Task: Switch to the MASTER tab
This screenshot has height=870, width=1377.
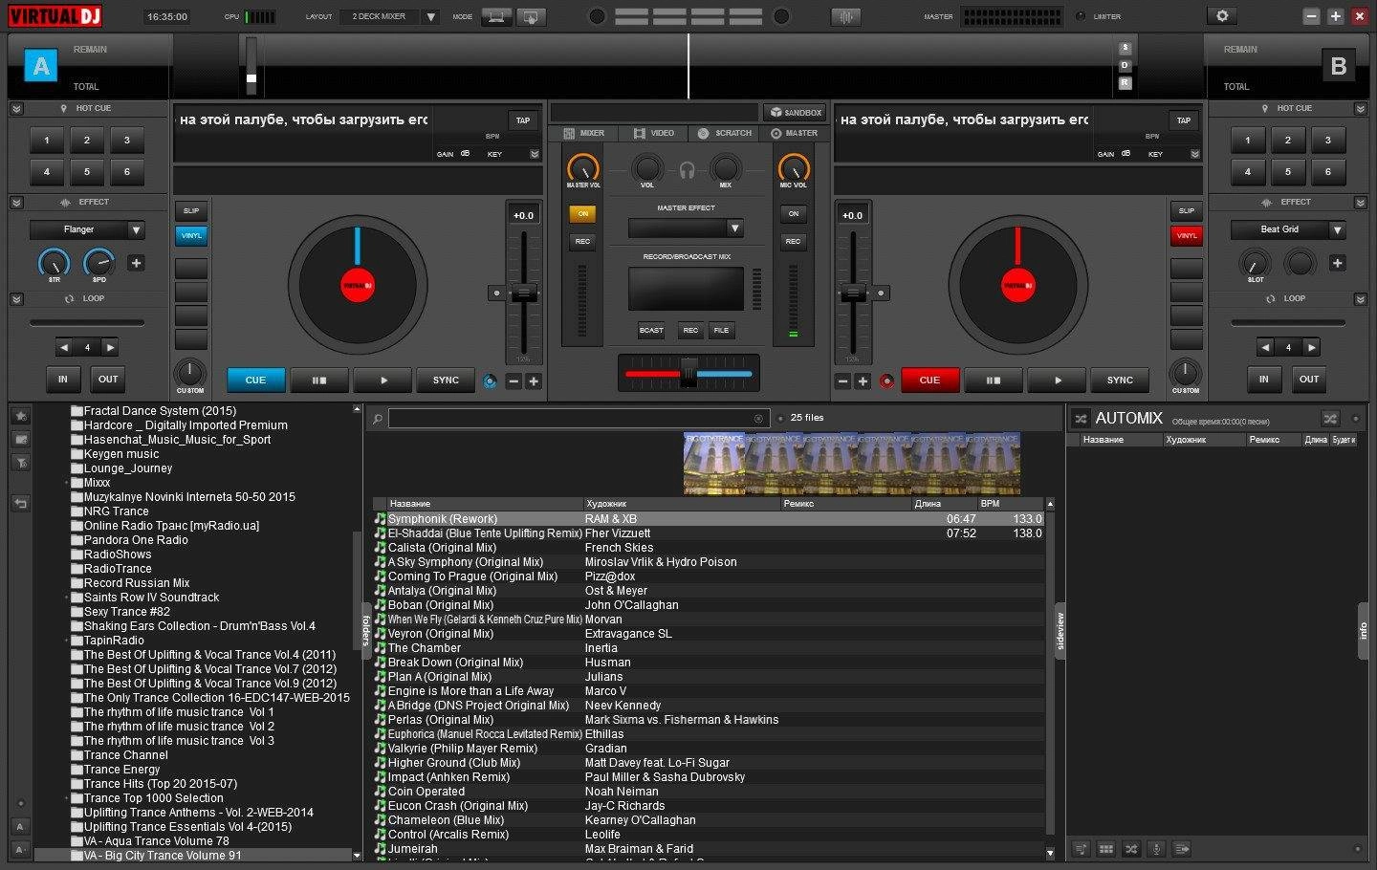Action: (794, 134)
